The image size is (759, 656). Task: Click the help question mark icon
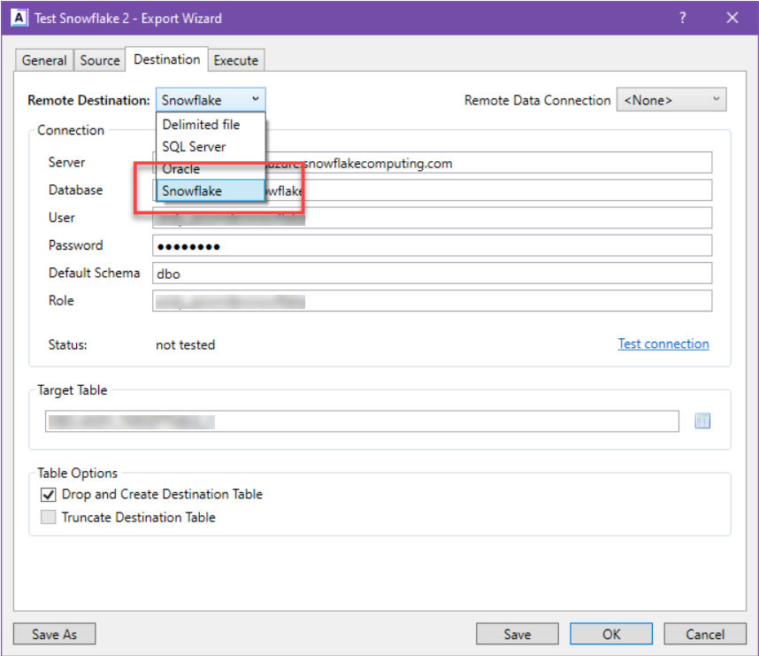point(682,18)
